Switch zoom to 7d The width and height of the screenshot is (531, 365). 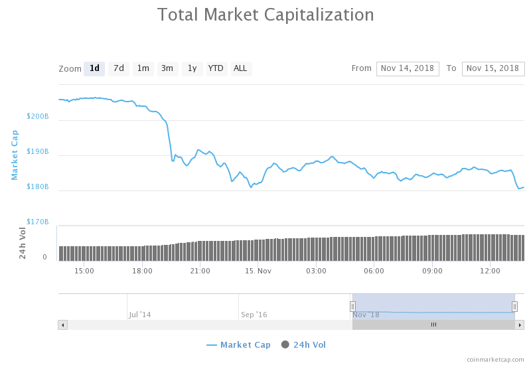[x=119, y=68]
